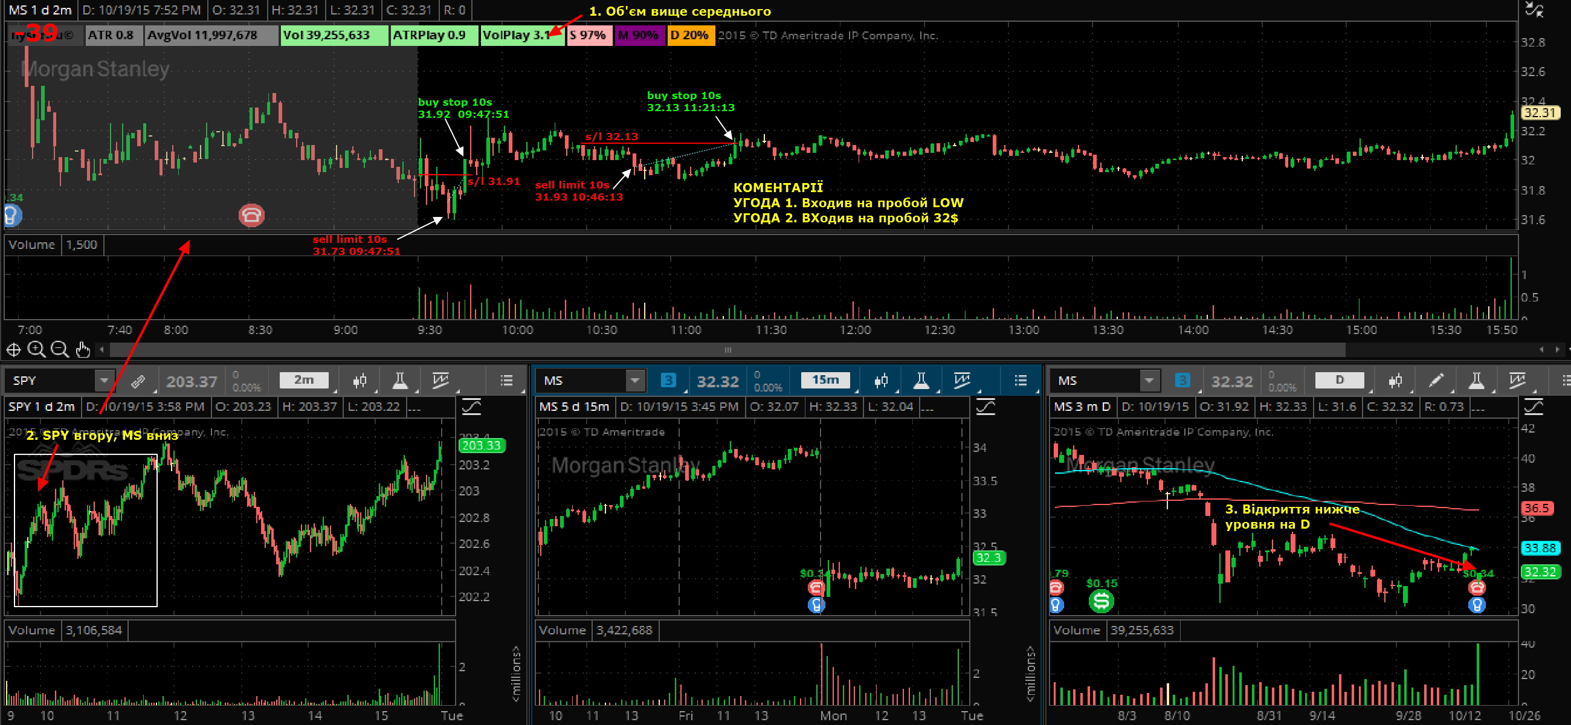
Task: Click red phone icon on MS 15m chart
Action: (x=816, y=588)
